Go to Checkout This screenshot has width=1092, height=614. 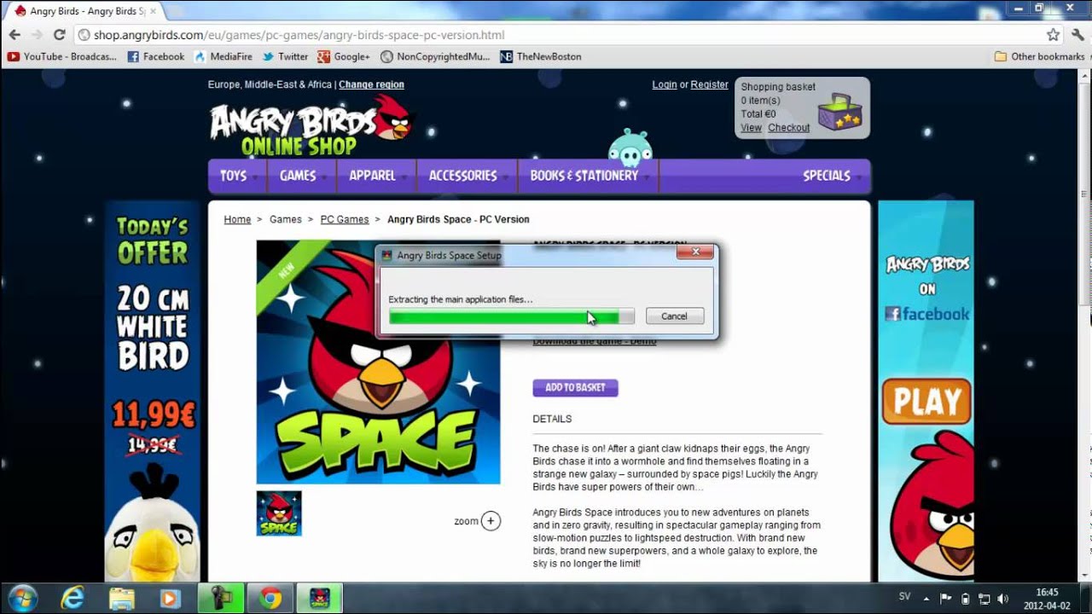[788, 128]
